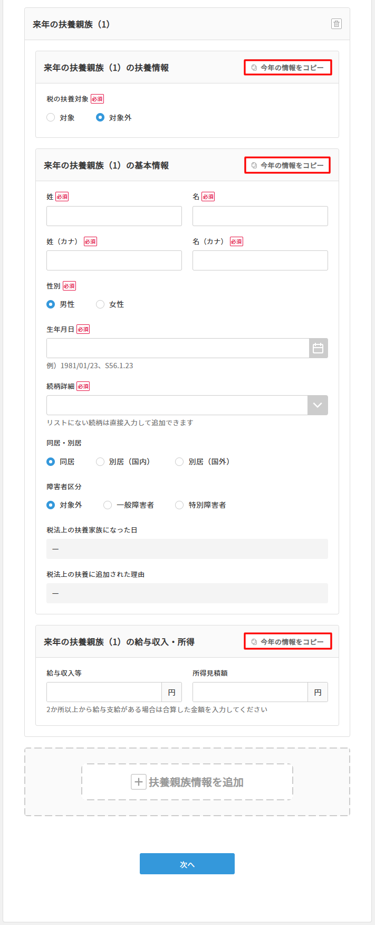Delete 来年の扶養親族（1） with trash icon

pos(336,24)
